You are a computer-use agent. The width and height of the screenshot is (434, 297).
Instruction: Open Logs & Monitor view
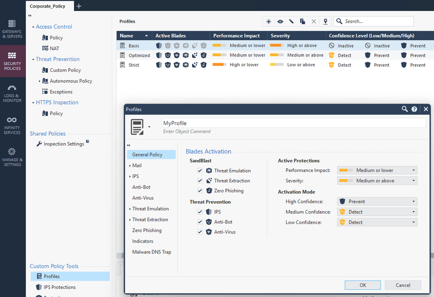[x=13, y=93]
